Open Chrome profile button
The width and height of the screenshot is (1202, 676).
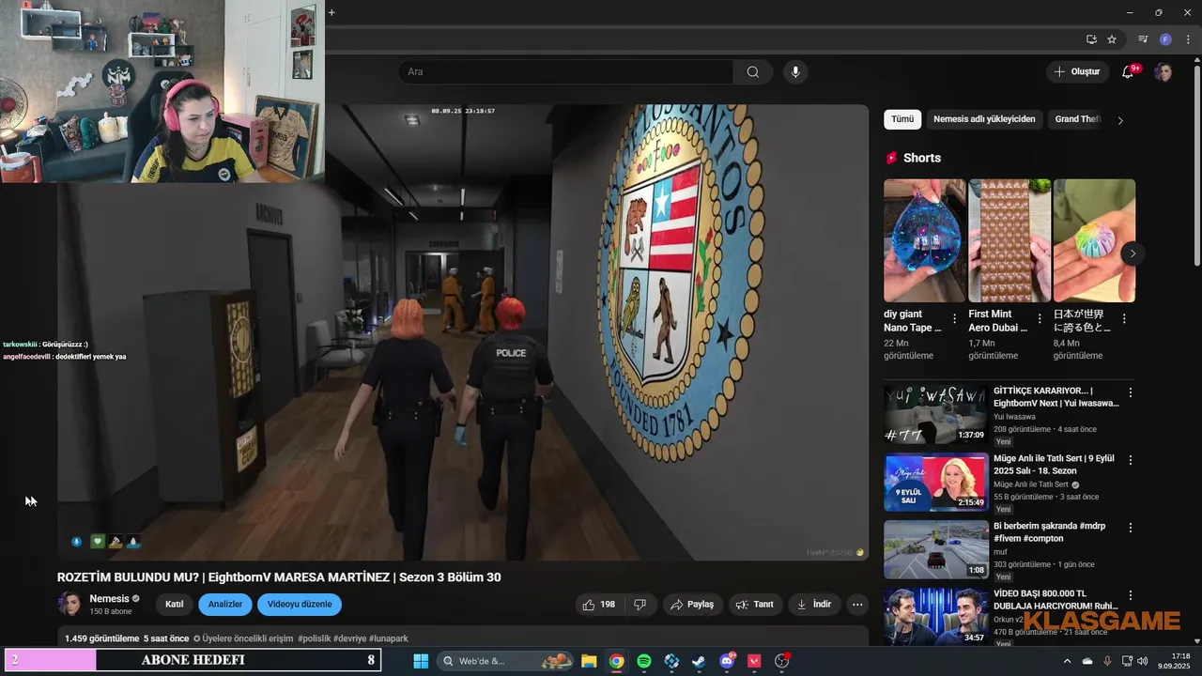coord(1165,39)
